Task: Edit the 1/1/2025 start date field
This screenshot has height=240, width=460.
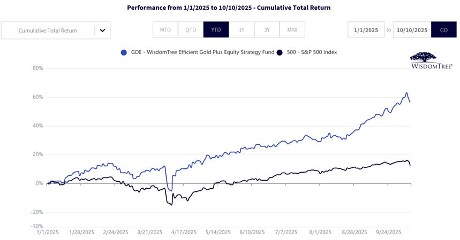Action: click(x=366, y=30)
